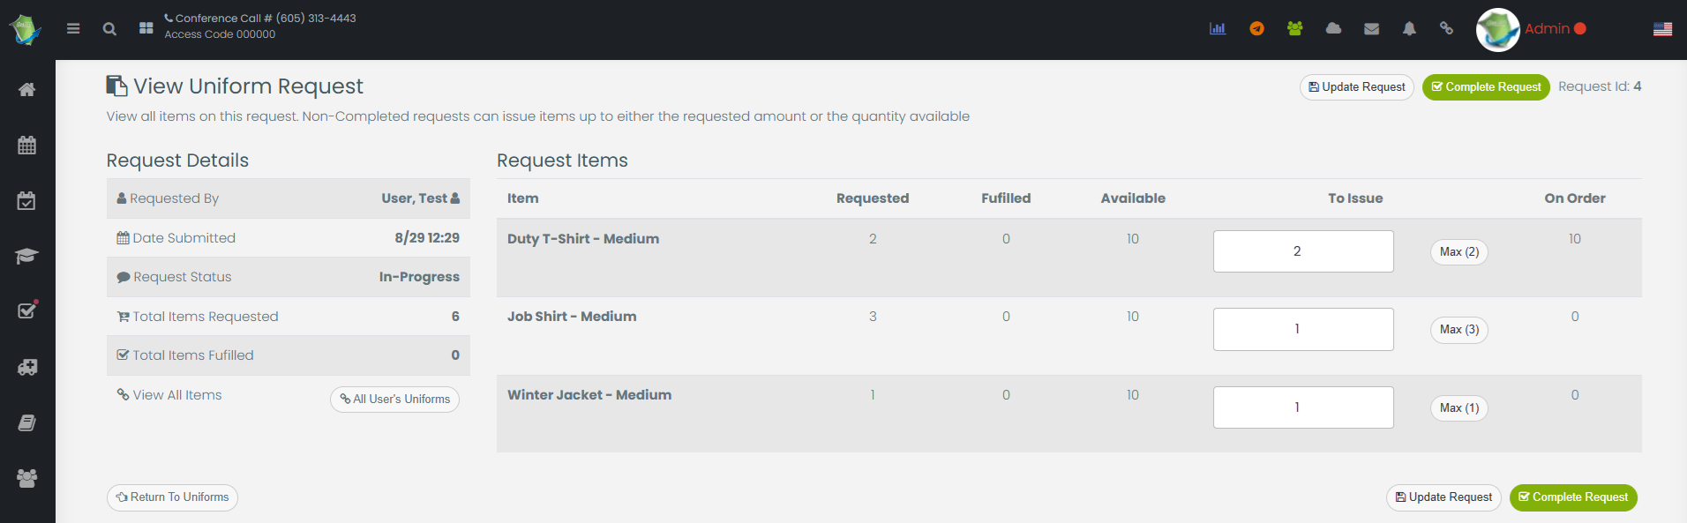Open the graduation cap training icon

click(x=27, y=256)
